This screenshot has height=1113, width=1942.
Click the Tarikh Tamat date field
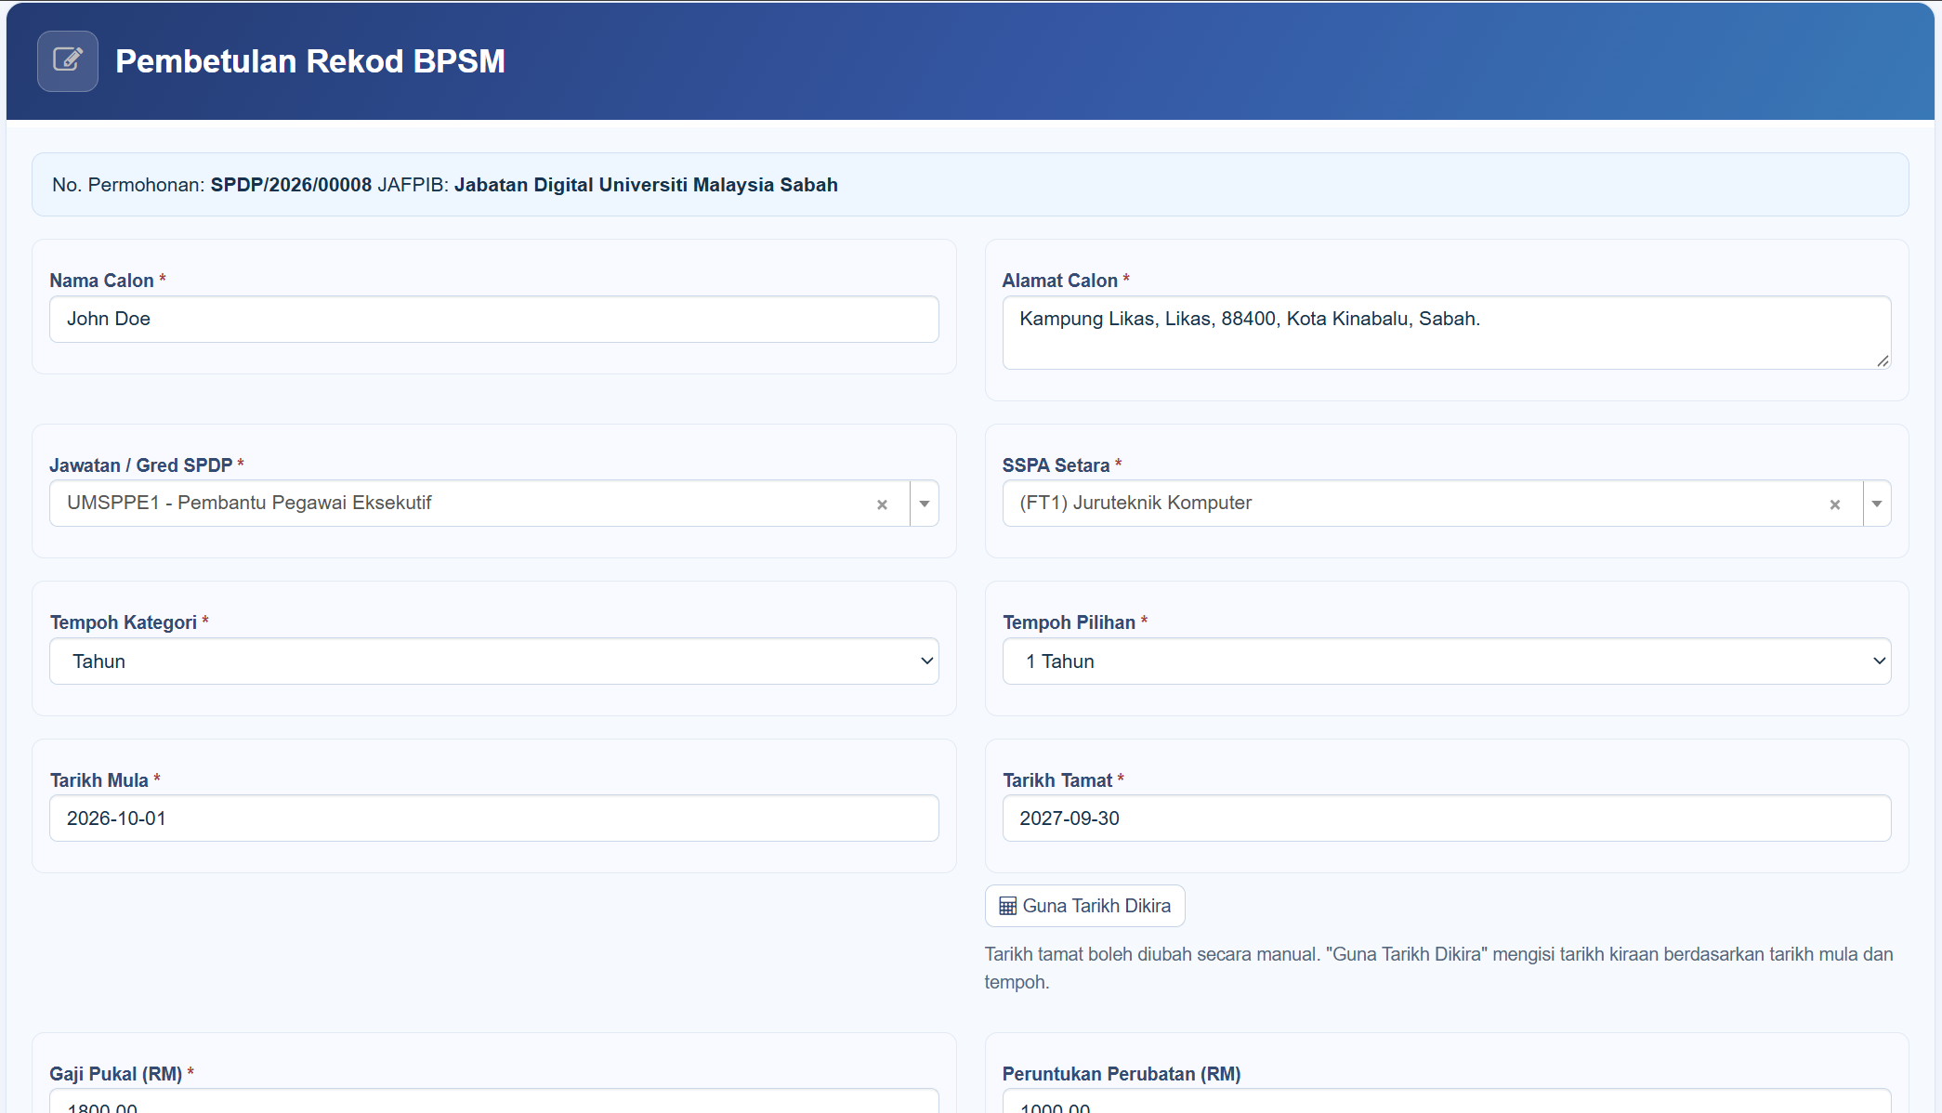click(x=1447, y=818)
